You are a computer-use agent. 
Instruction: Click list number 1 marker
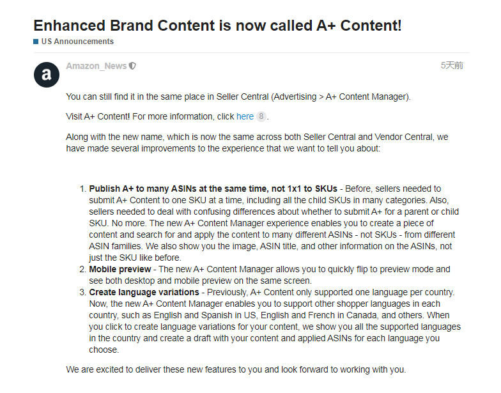(x=83, y=189)
